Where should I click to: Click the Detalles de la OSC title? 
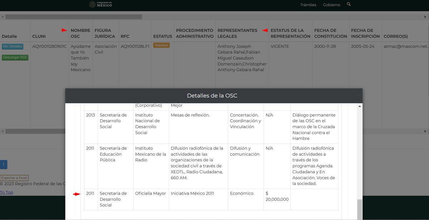(212, 96)
